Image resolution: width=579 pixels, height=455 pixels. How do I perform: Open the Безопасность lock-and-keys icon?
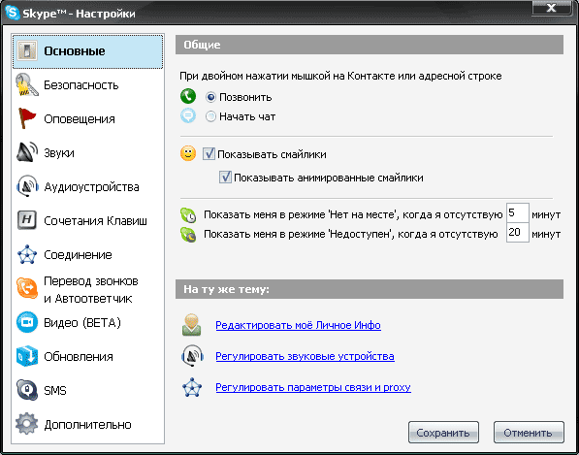click(27, 85)
